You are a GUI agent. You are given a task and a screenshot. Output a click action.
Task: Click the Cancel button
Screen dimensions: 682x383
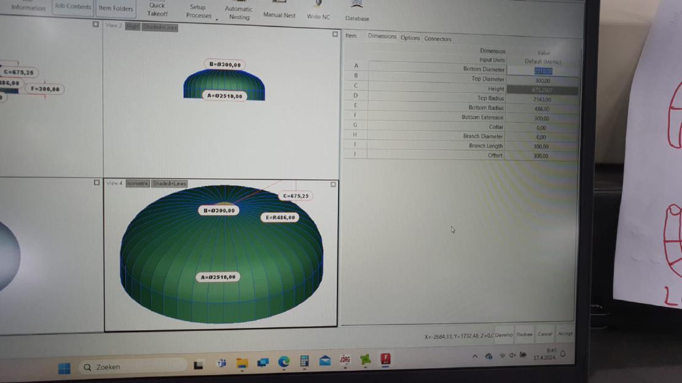pos(544,334)
